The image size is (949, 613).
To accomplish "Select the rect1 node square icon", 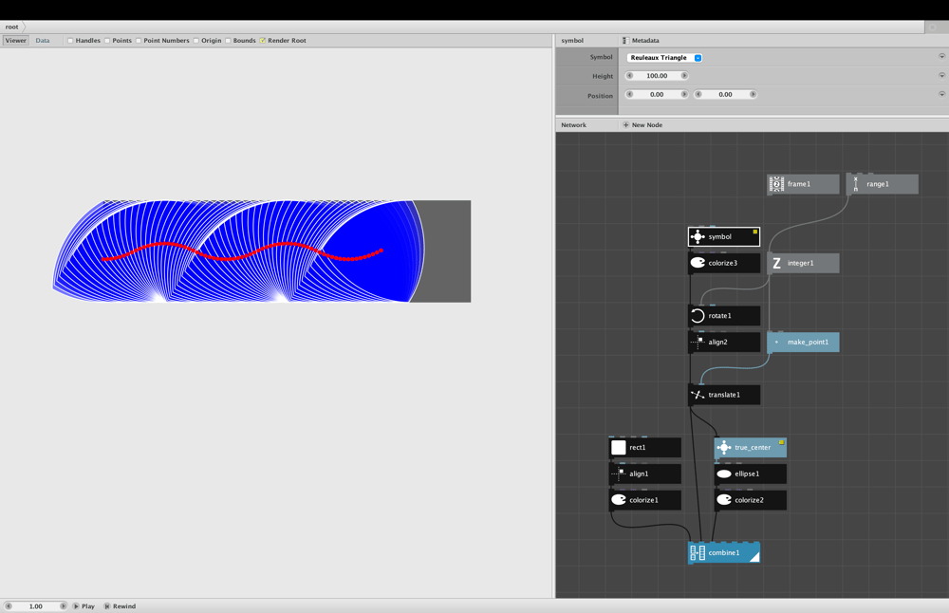I will (619, 447).
